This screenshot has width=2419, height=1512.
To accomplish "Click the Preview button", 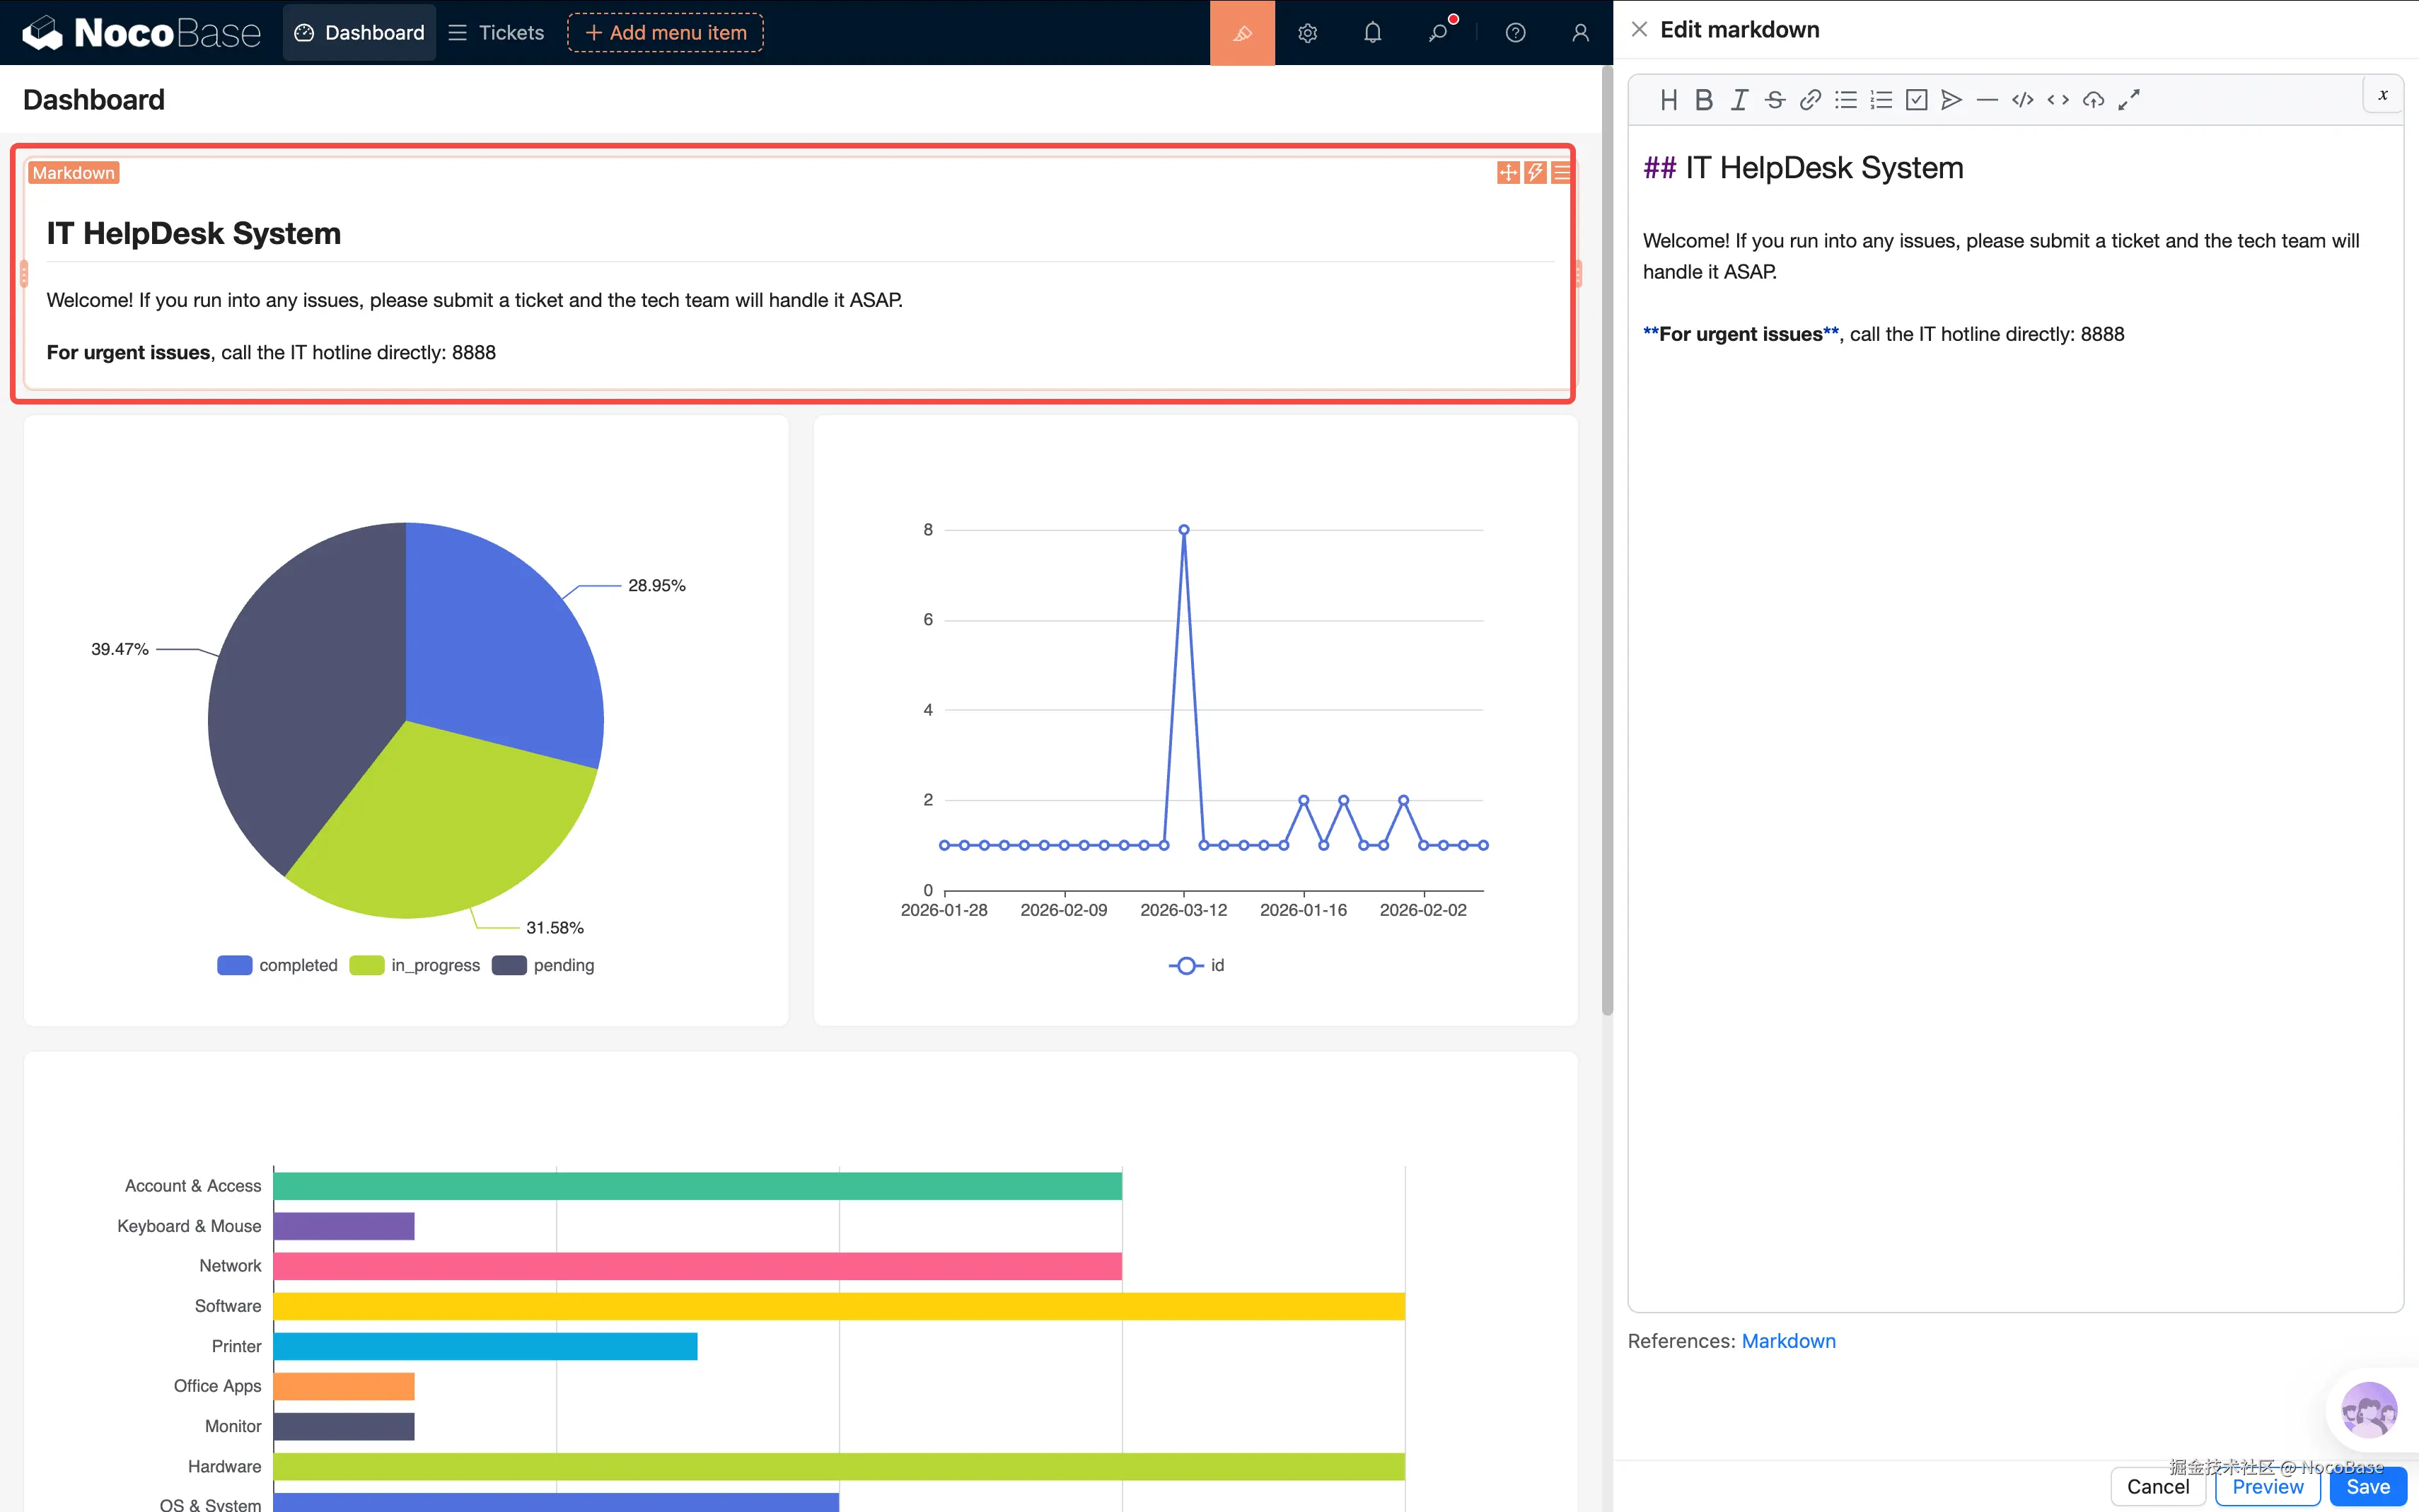I will click(2267, 1486).
